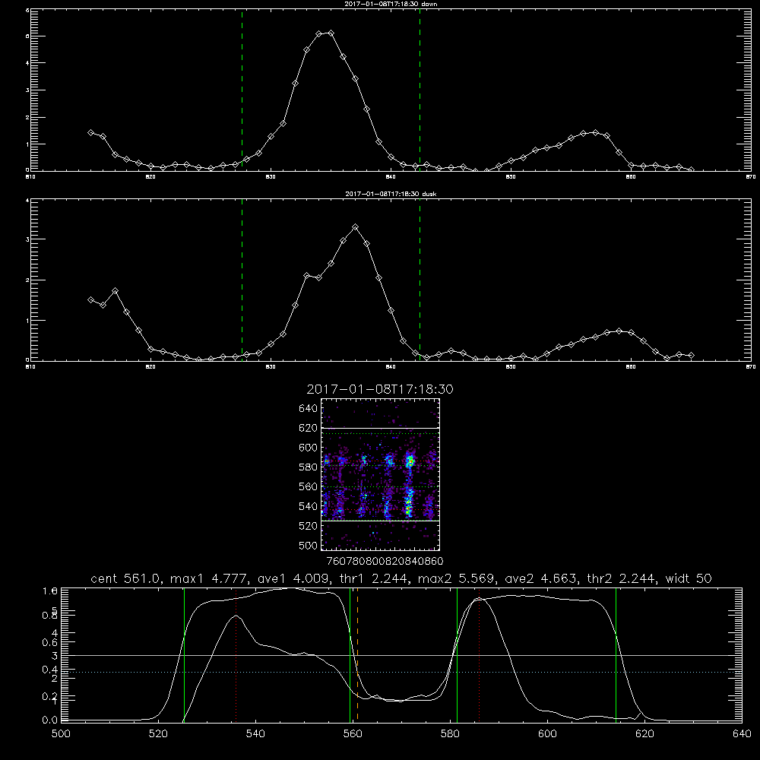Click the heatmap y-axis label '600'
The image size is (760, 760).
[x=309, y=448]
